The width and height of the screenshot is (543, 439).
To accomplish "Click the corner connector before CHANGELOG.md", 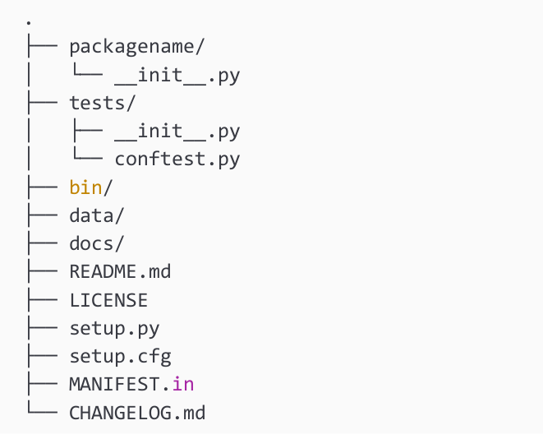I will click(41, 412).
